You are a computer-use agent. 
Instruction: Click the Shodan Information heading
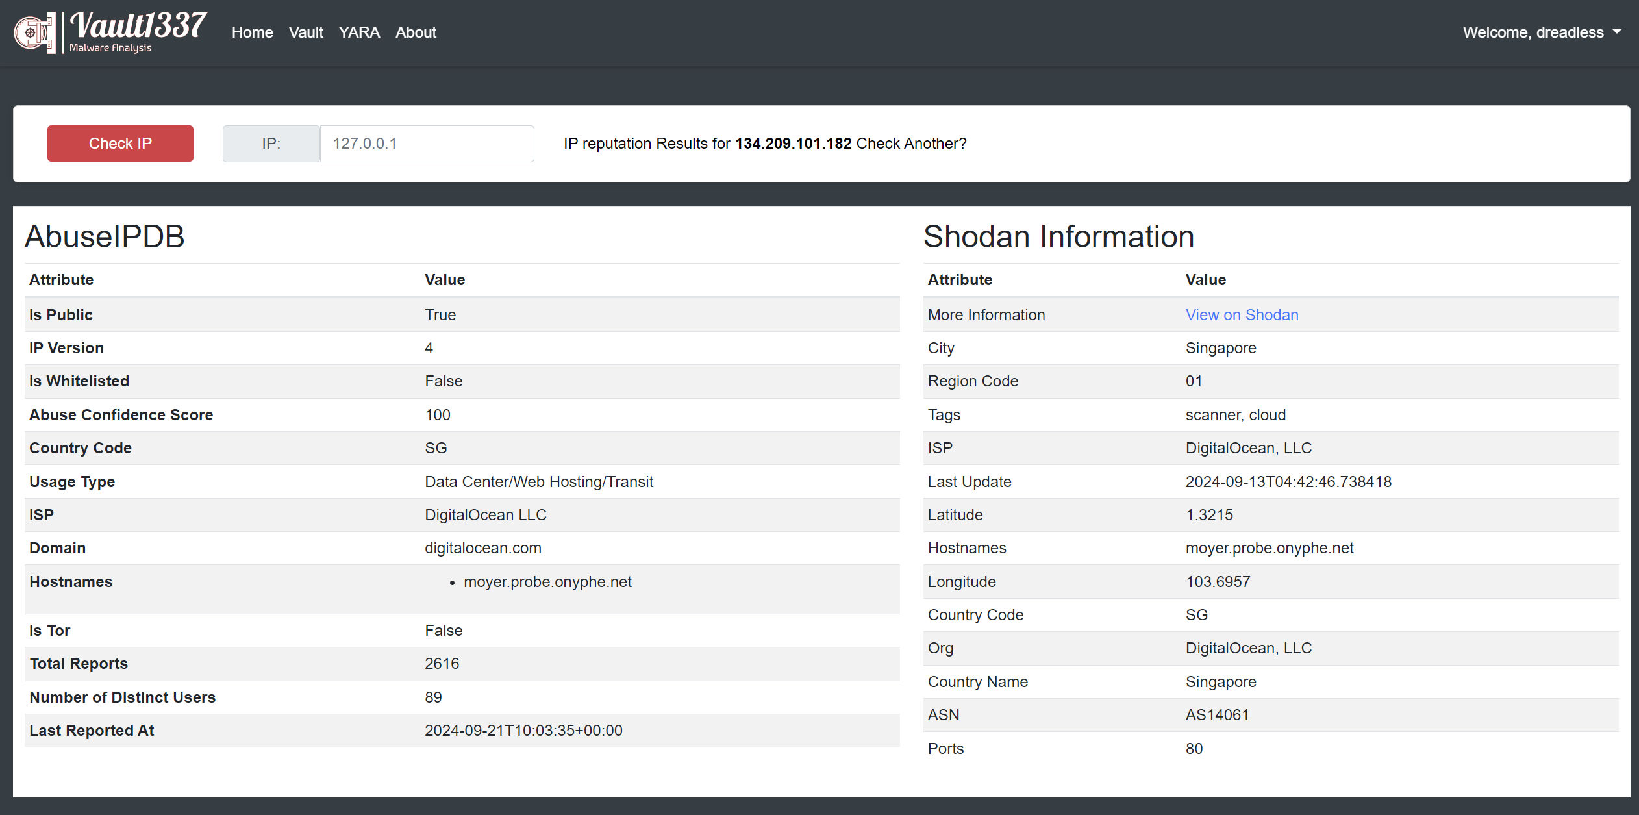click(x=1058, y=236)
